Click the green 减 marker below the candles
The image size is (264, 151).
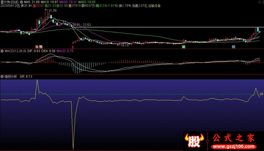pos(183,47)
